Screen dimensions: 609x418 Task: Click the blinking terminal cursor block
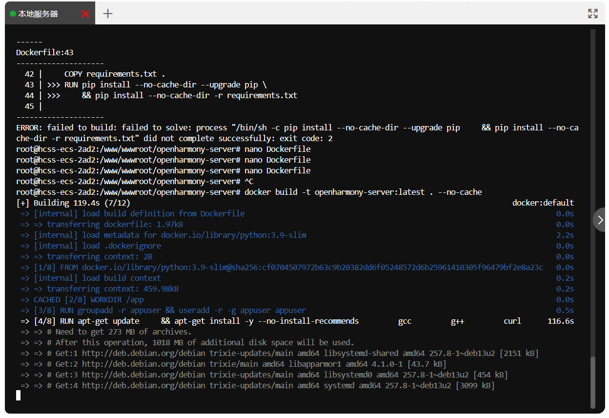pos(19,396)
